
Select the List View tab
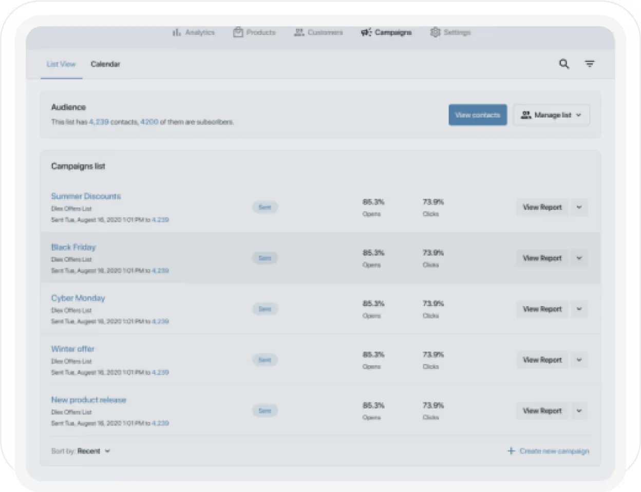[61, 64]
